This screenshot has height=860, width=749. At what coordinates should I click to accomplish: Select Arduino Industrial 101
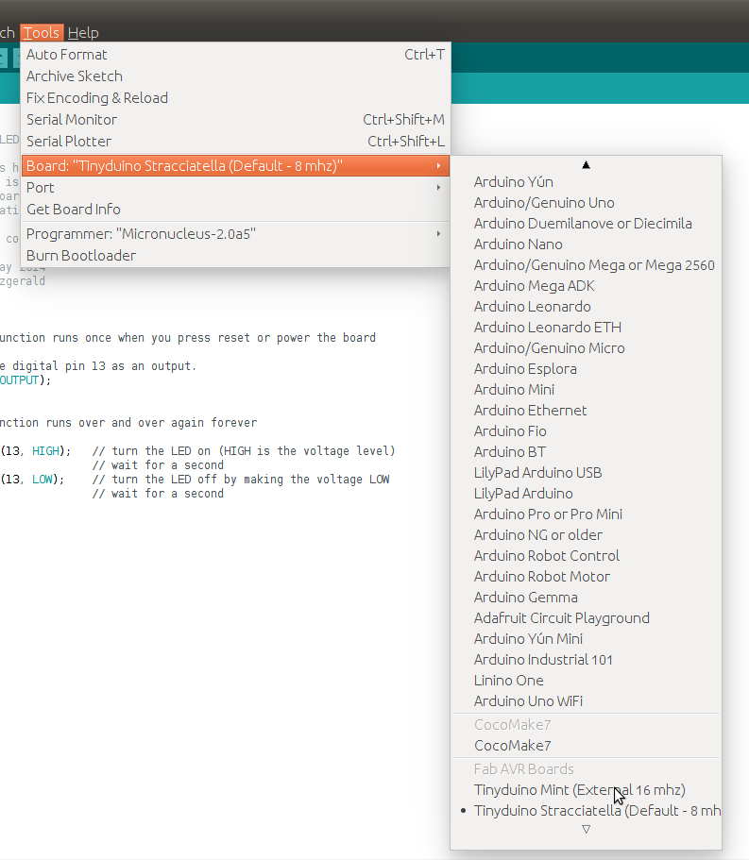pyautogui.click(x=586, y=660)
